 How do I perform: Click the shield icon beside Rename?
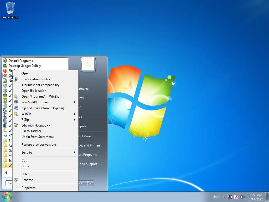pos(16,180)
